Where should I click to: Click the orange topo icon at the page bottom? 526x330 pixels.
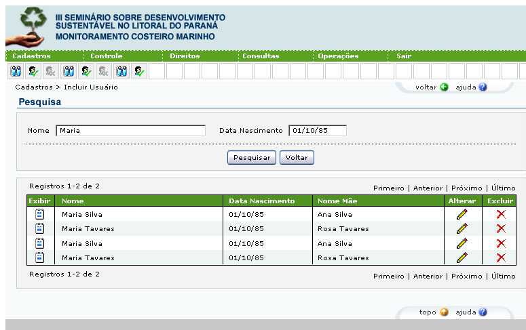[445, 312]
